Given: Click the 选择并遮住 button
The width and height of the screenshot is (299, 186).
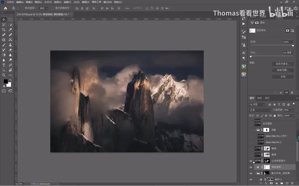Looking at the screenshot, I should click(x=283, y=64).
